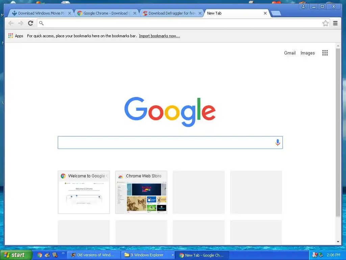
Task: Click the Google logo
Action: tap(170, 112)
